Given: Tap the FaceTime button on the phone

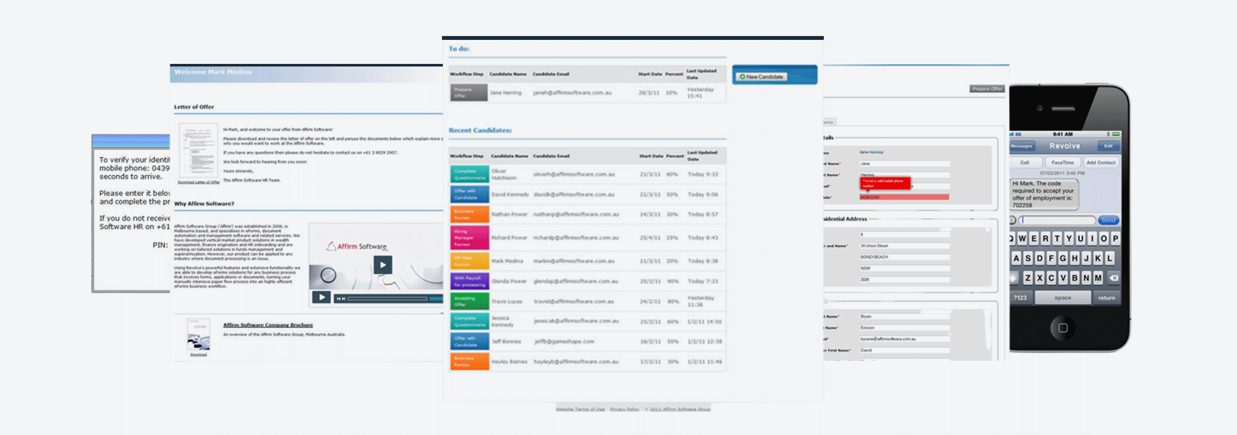Looking at the screenshot, I should (1062, 163).
